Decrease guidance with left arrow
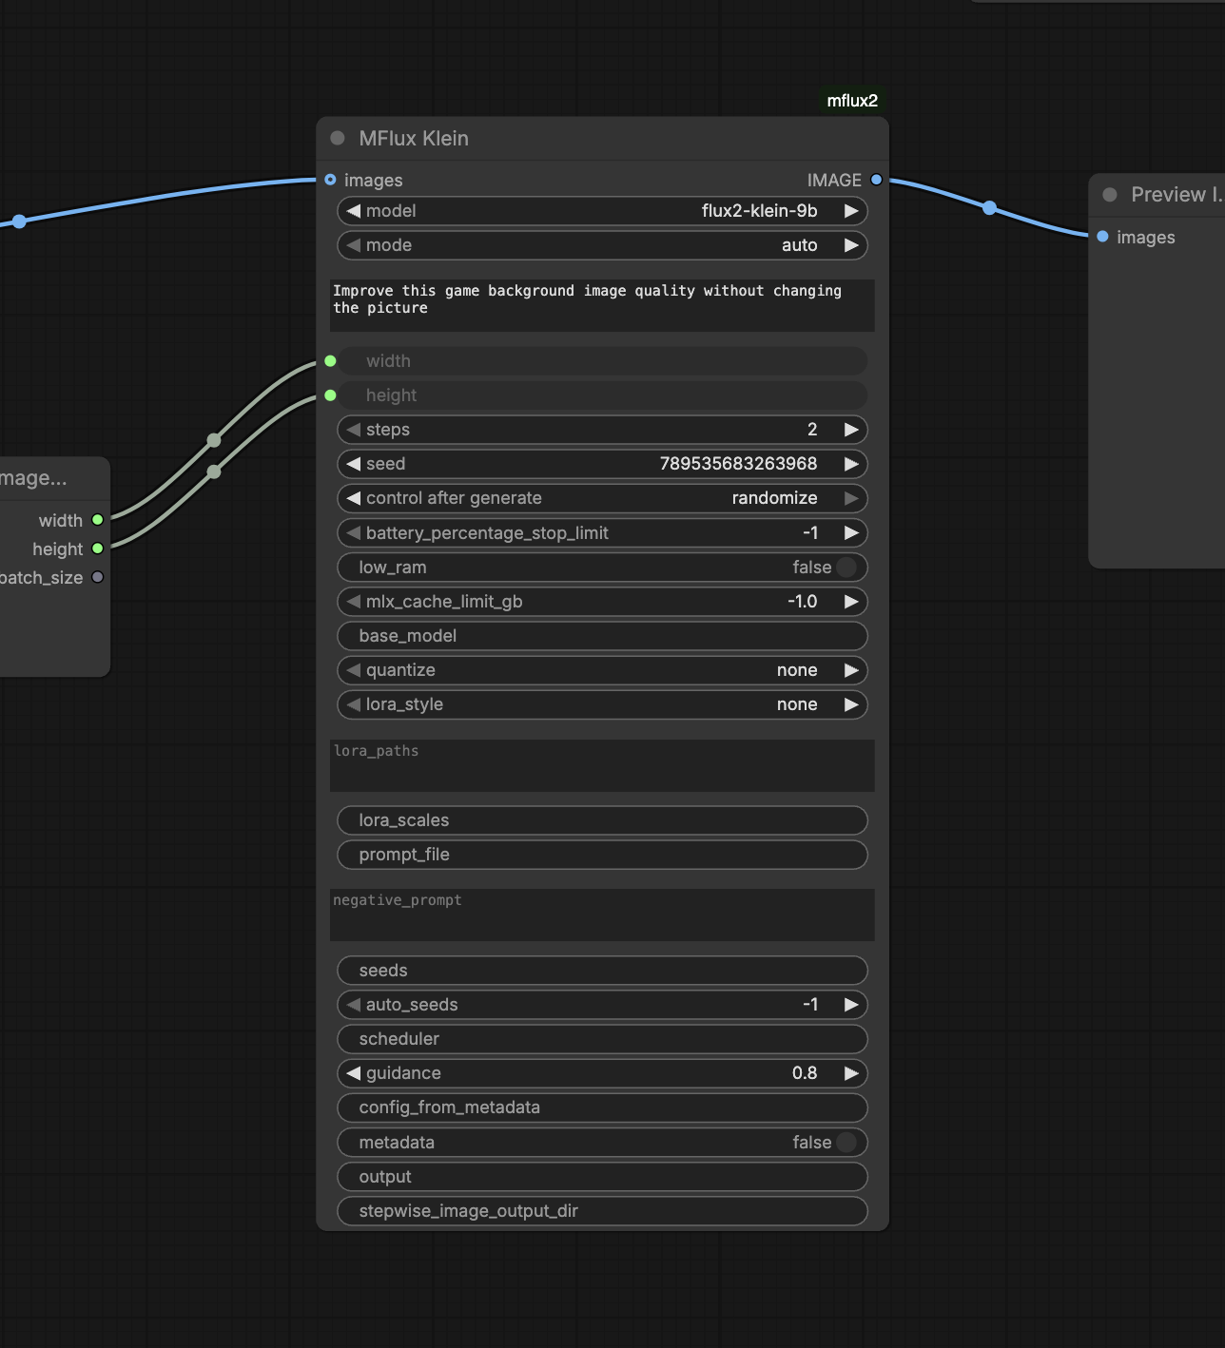 [354, 1073]
